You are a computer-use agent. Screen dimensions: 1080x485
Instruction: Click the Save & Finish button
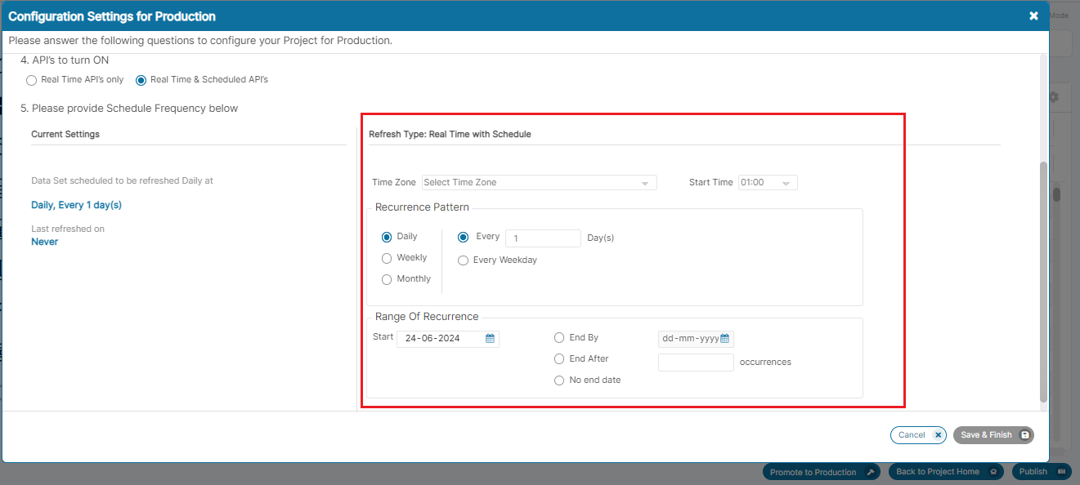tap(993, 435)
